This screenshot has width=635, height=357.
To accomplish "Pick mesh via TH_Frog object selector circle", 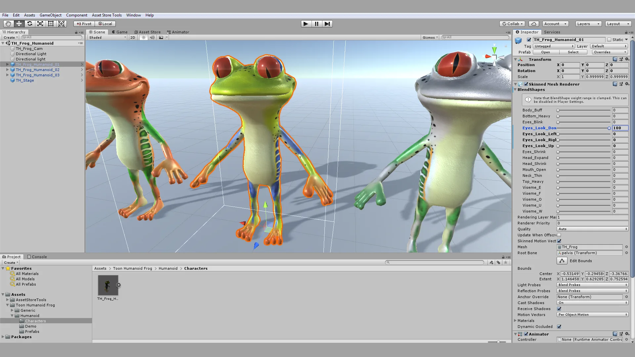I will pos(626,247).
